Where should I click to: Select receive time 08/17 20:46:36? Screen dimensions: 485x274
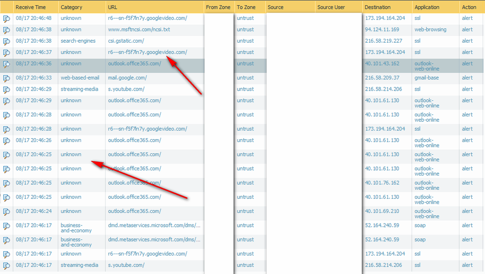[x=33, y=64]
